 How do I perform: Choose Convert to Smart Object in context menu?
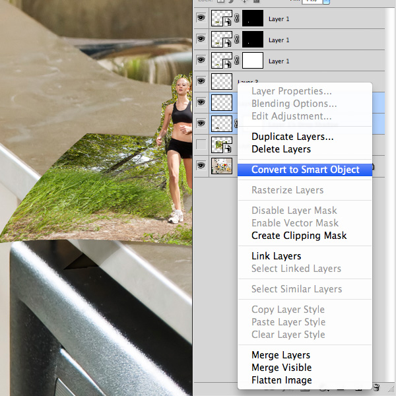click(x=305, y=170)
